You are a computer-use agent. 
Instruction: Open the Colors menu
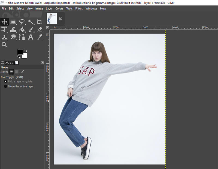(59, 8)
